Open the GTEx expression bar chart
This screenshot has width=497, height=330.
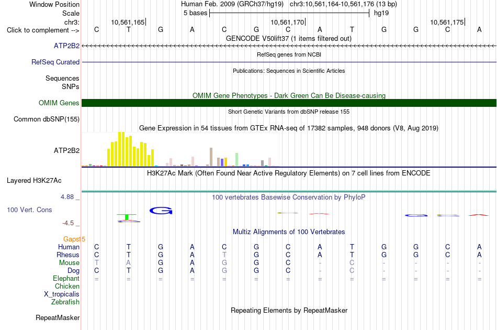coord(180,149)
